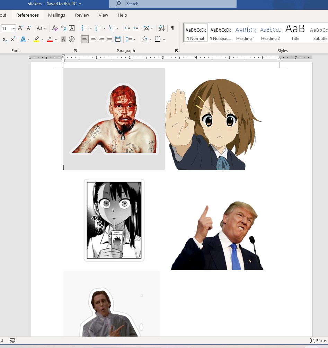Screen dimensions: 328x348
Task: Decrease paragraph indent
Action: point(127,28)
